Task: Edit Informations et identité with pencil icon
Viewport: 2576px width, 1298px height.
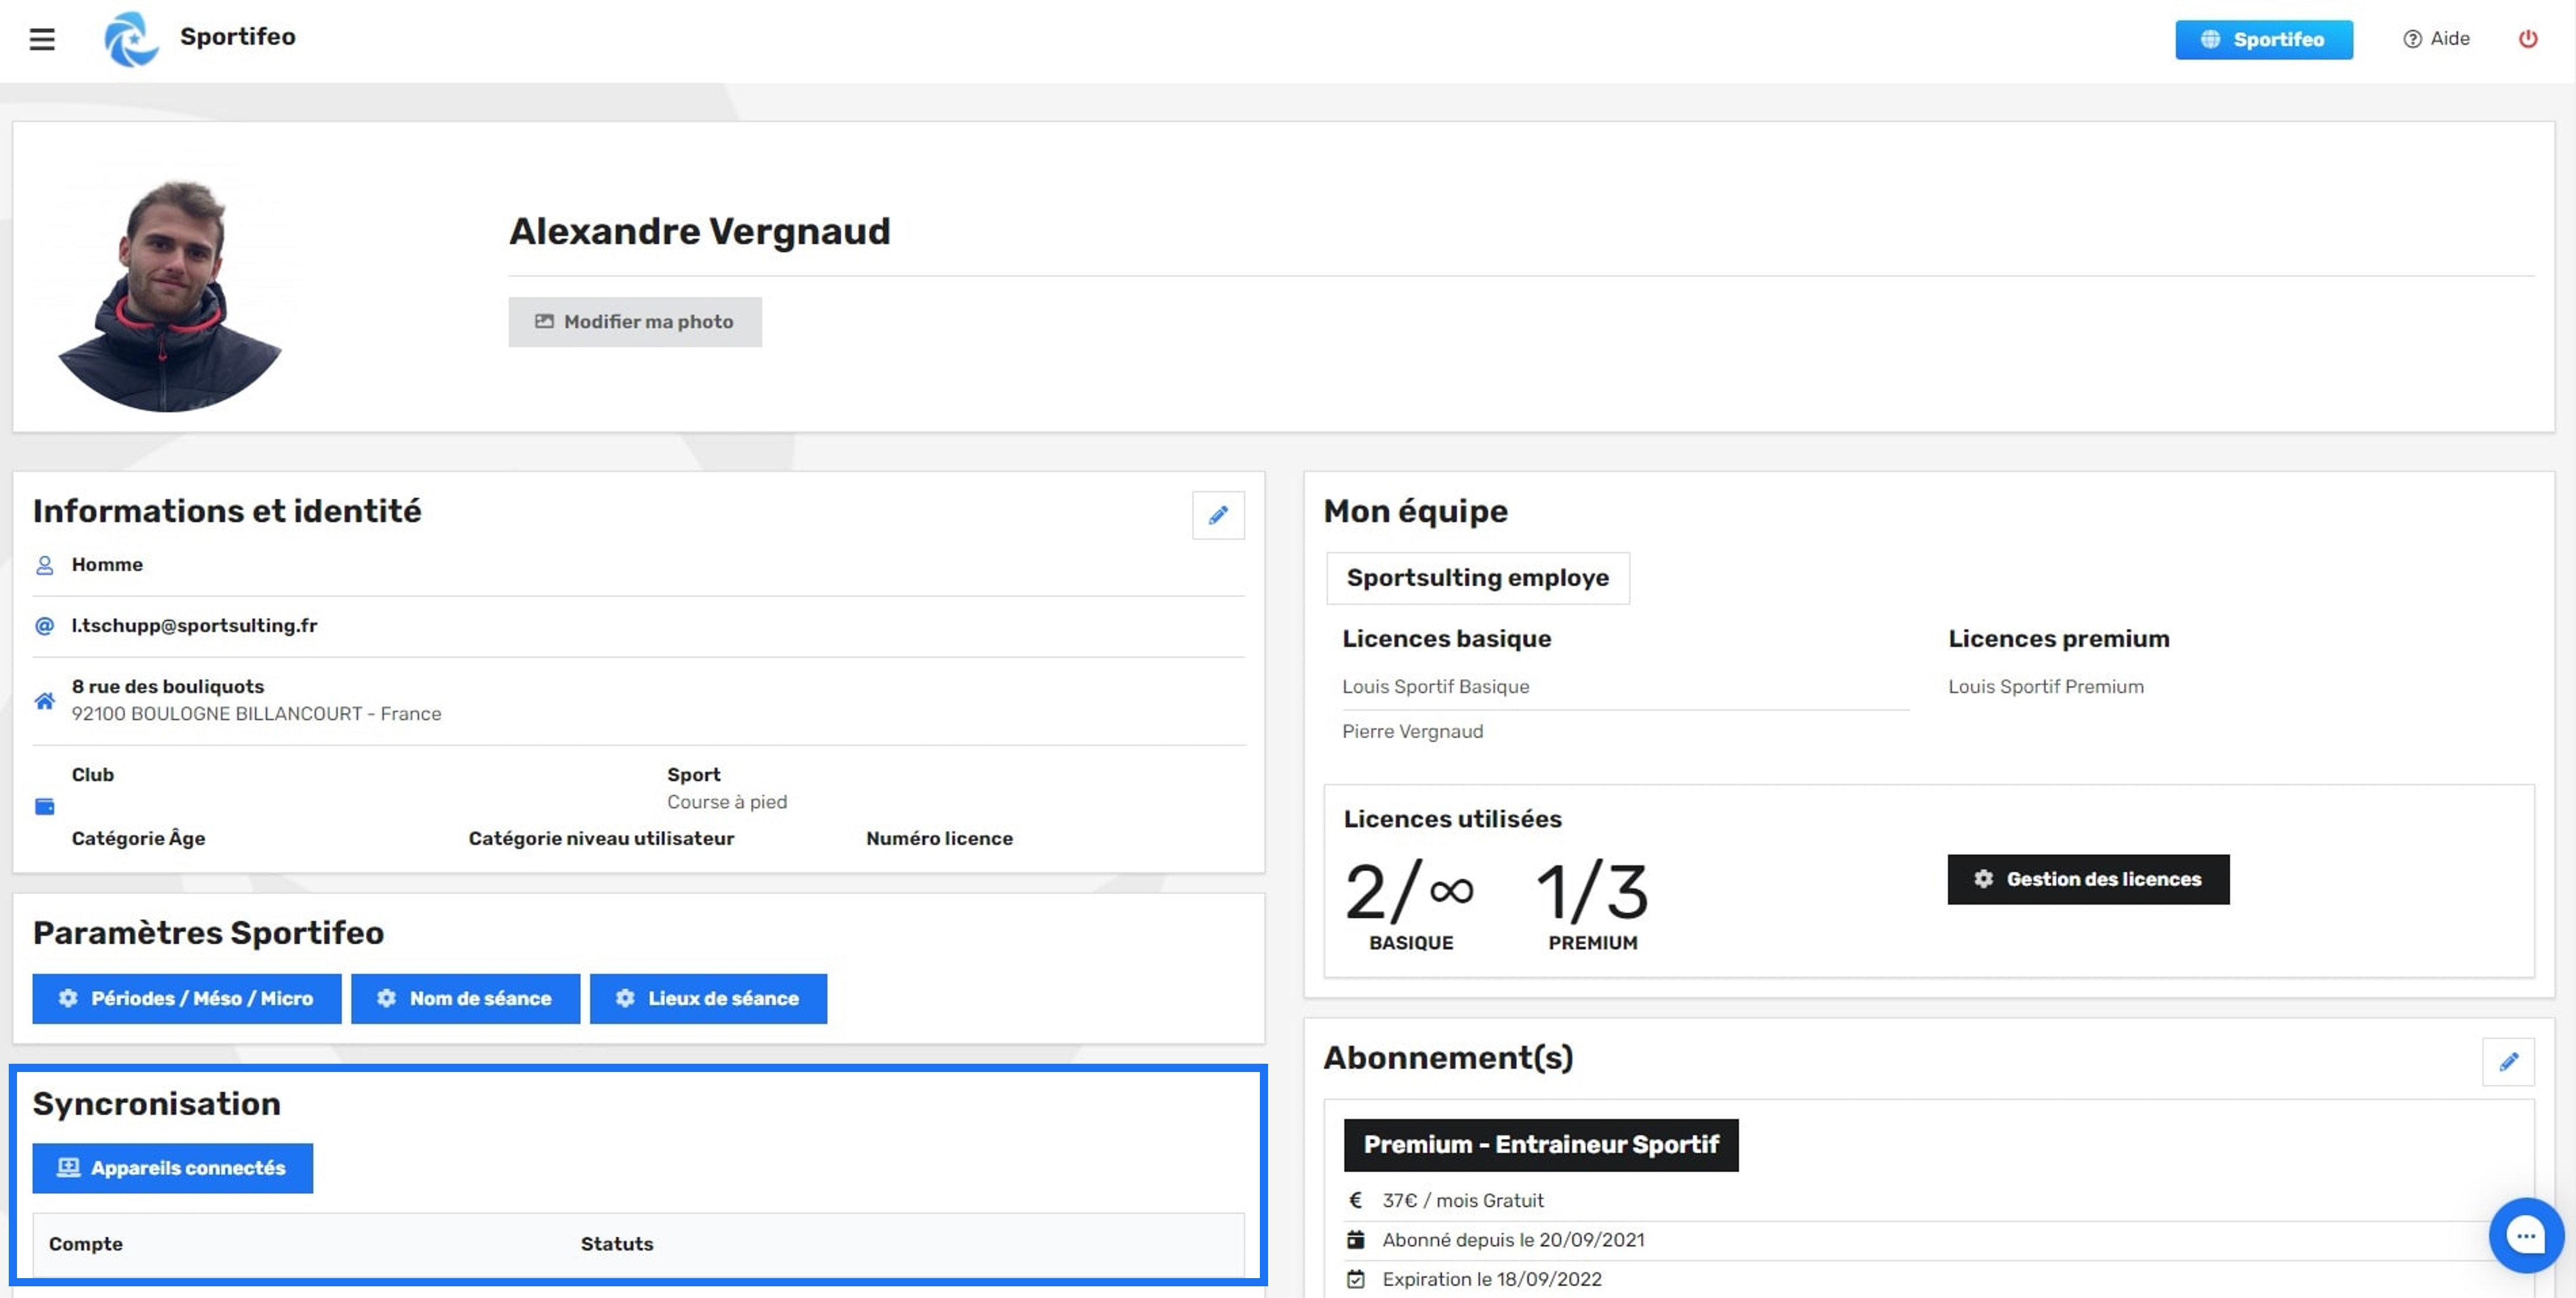Action: point(1217,515)
